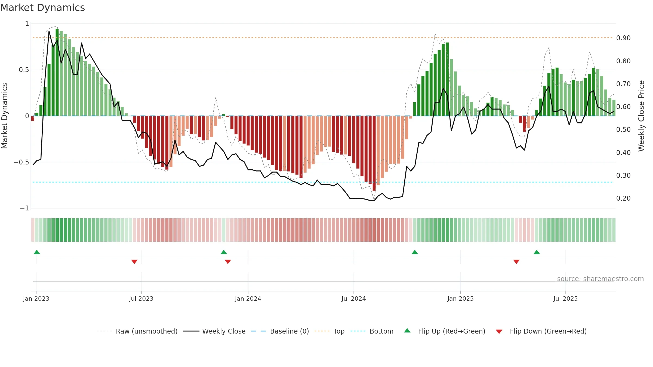Click the tallest dark green bar in late 2024
Image resolution: width=653 pixels, height=367 pixels.
pyautogui.click(x=447, y=79)
